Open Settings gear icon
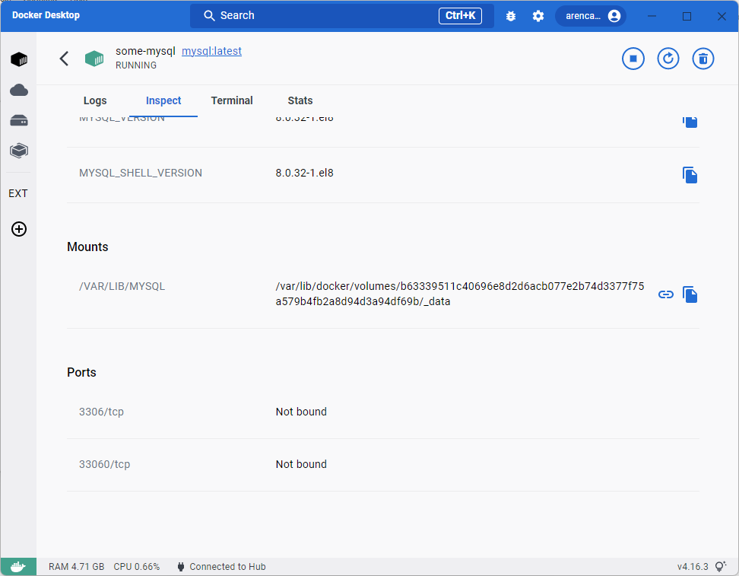 538,16
